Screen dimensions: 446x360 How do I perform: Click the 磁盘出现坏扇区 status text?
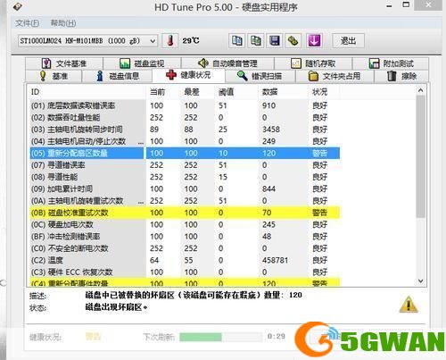116,307
